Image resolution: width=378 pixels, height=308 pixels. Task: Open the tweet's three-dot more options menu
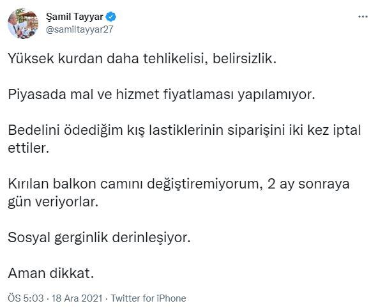point(363,17)
